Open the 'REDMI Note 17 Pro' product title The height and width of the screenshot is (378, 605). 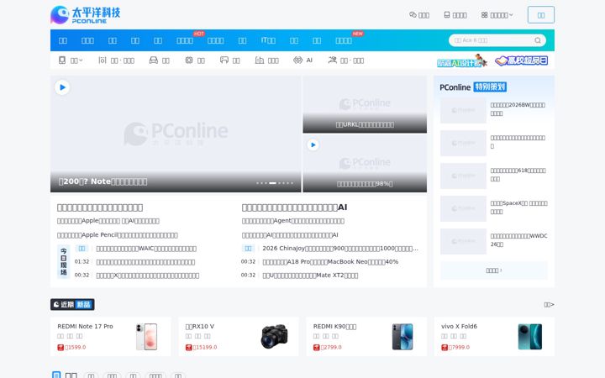tap(85, 326)
